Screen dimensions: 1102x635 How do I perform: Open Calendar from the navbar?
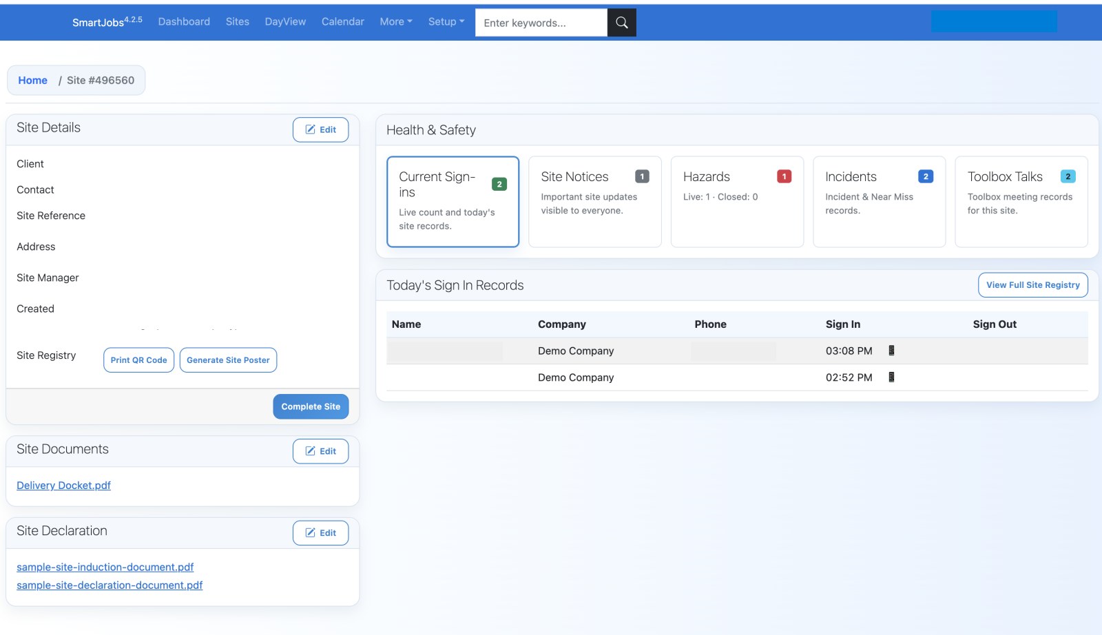coord(342,22)
